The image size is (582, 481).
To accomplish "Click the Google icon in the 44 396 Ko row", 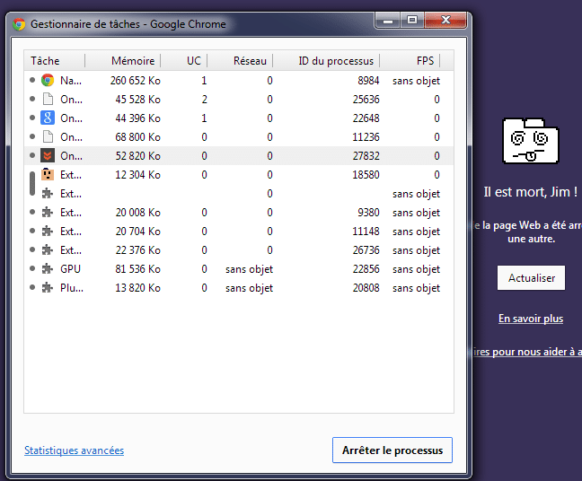I will [48, 118].
